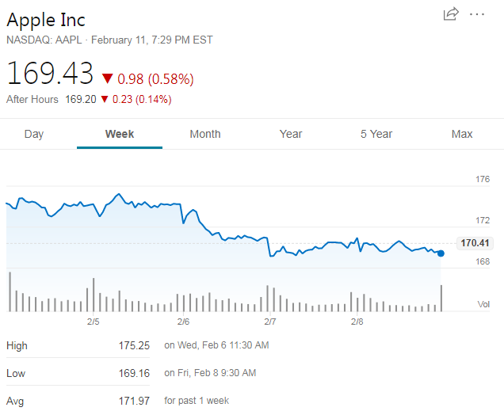Open the more options ellipsis menu
Image resolution: width=504 pixels, height=415 pixels.
click(476, 13)
